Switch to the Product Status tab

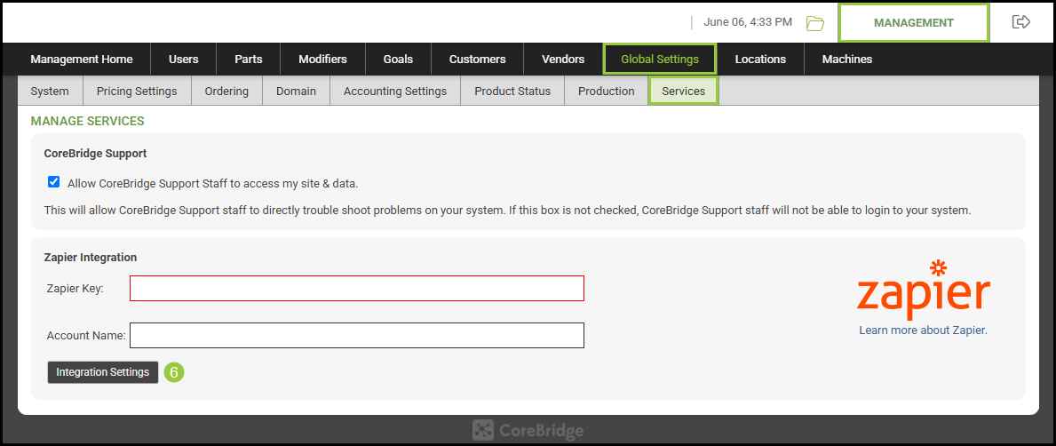[512, 91]
